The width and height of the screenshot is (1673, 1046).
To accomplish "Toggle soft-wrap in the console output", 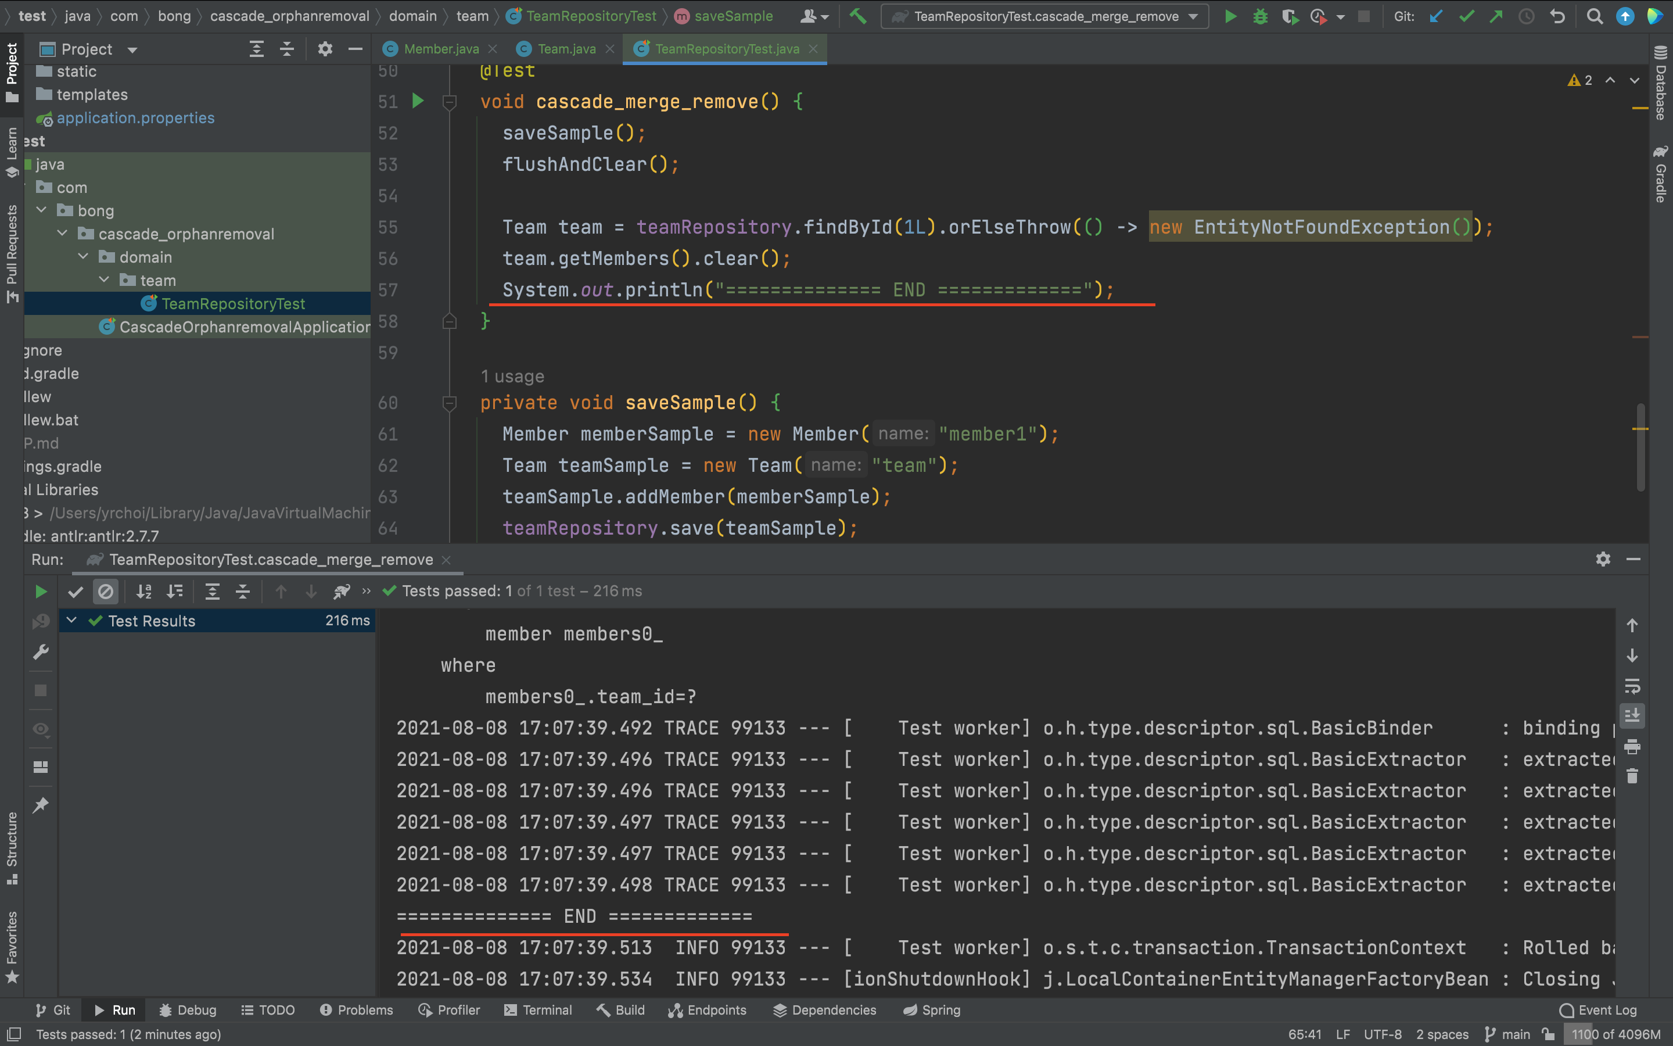I will point(1632,686).
